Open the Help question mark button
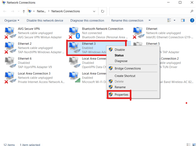The image size is (196, 146). pyautogui.click(x=192, y=20)
